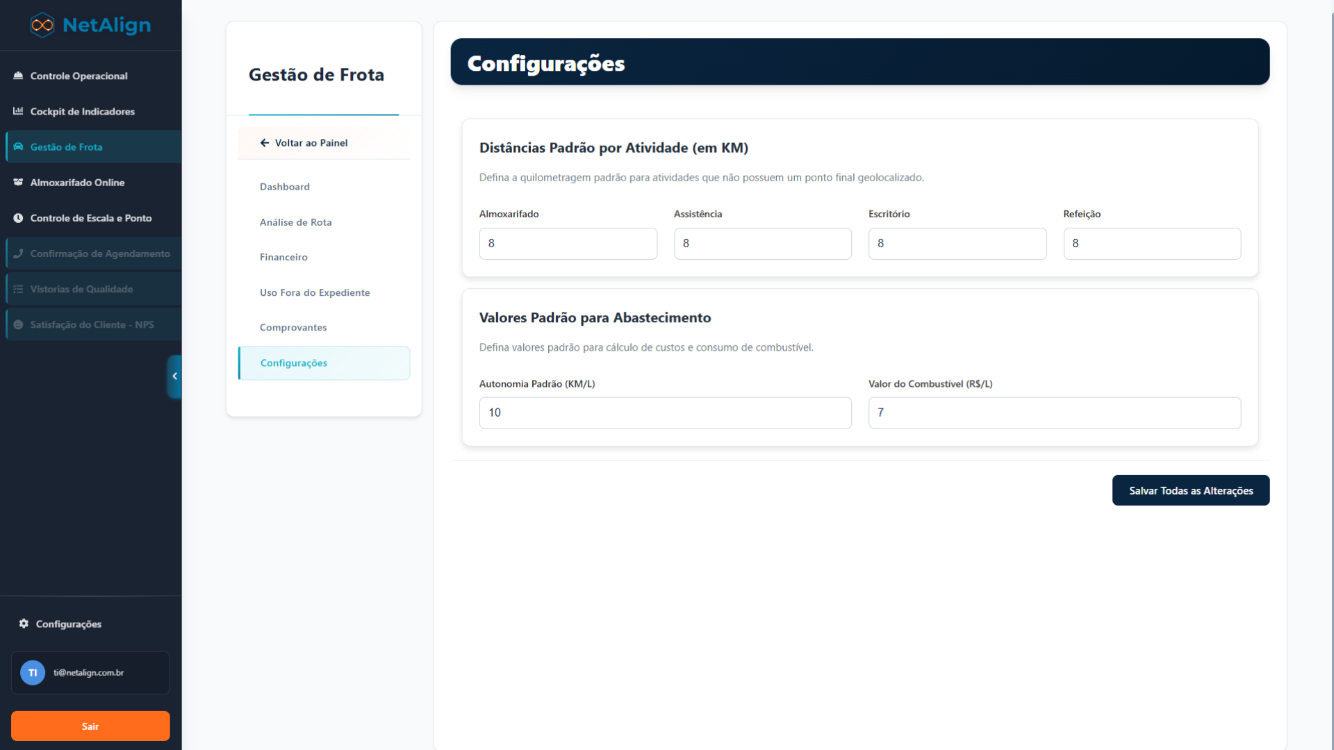Open Almoxarifado Online from the sidebar
Screen dimensions: 1334x750
tap(18, 182)
